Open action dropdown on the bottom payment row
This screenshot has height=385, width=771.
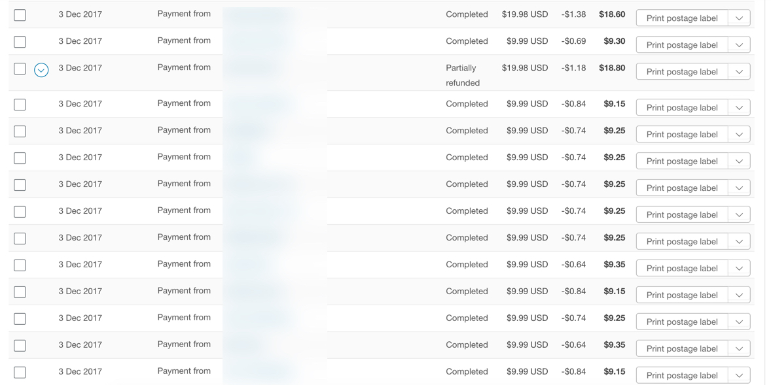739,375
